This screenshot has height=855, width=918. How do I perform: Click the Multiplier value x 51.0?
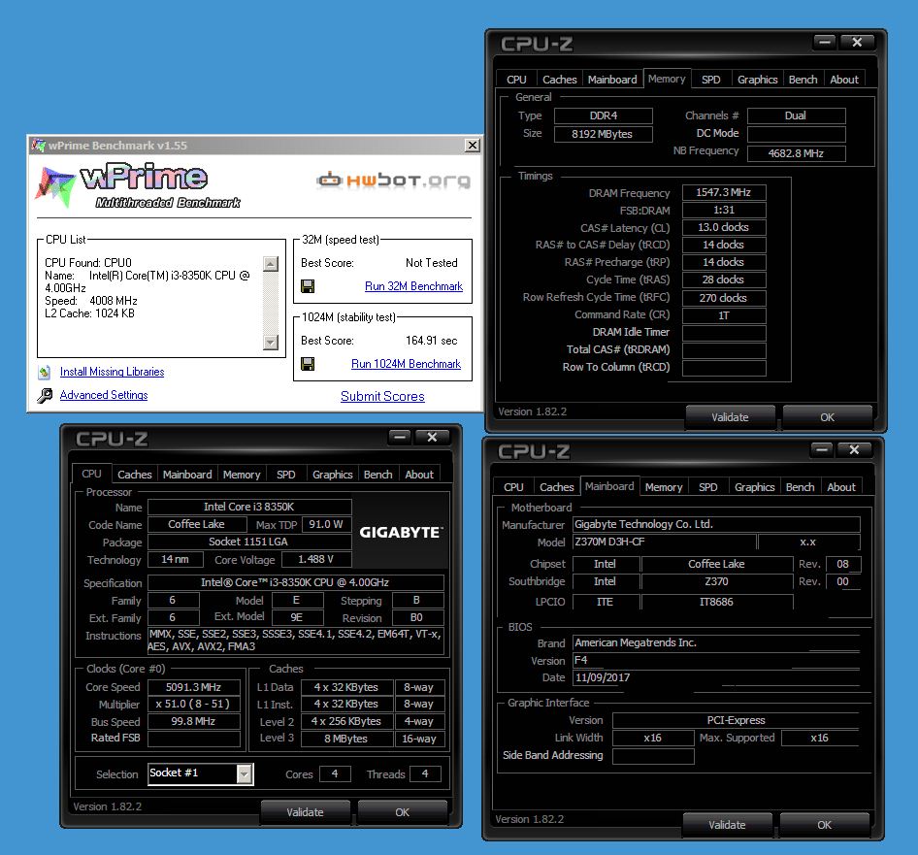[x=194, y=704]
